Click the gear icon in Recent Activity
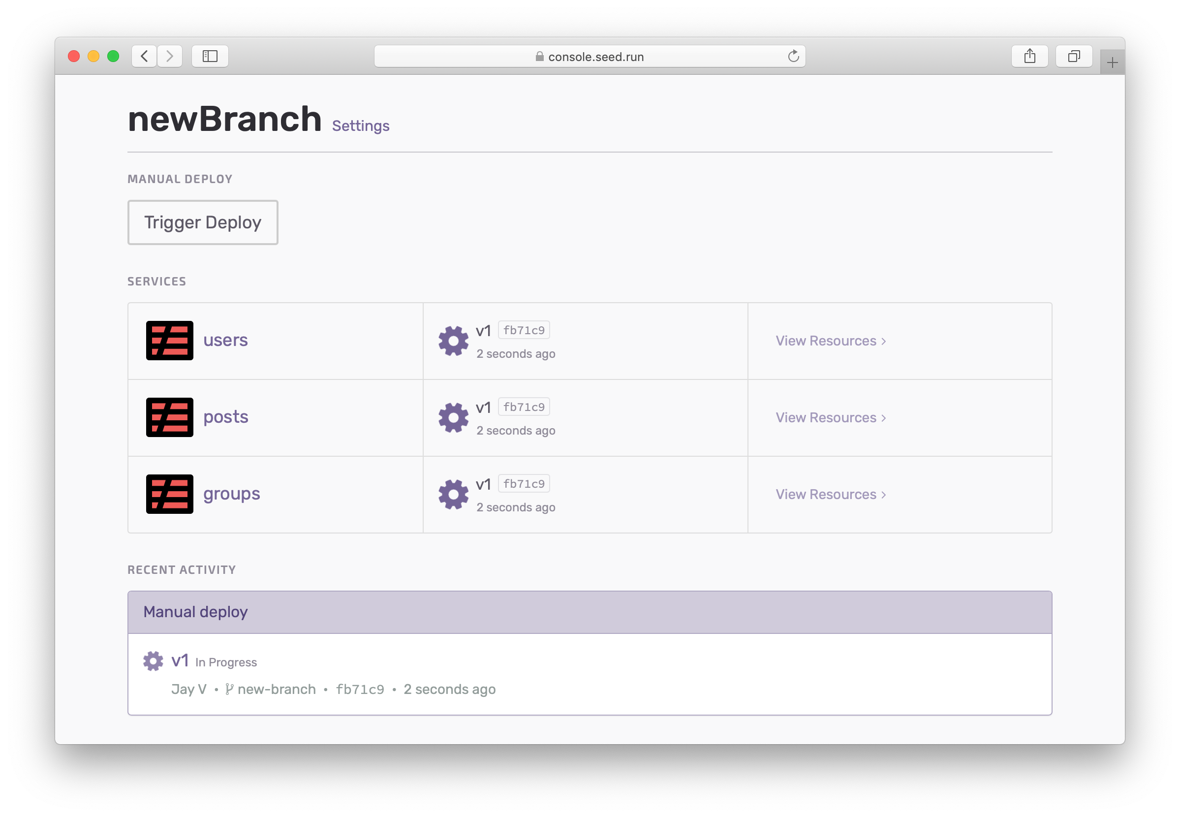This screenshot has width=1180, height=817. pos(153,661)
